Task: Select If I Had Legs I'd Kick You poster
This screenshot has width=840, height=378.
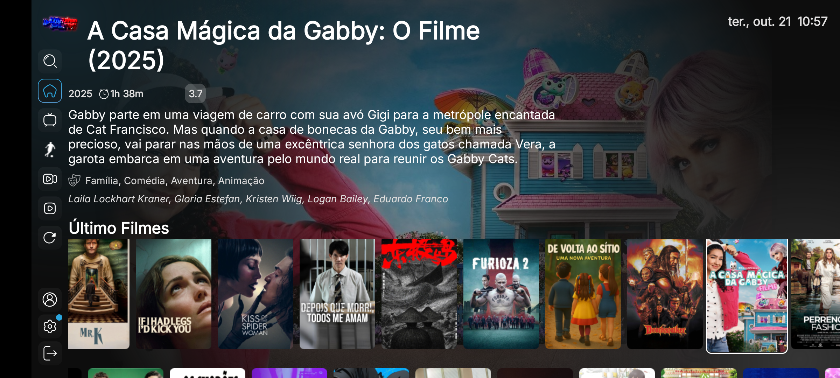Action: tap(174, 294)
